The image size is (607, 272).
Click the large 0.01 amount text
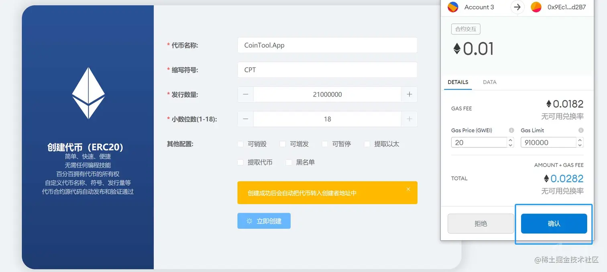478,49
